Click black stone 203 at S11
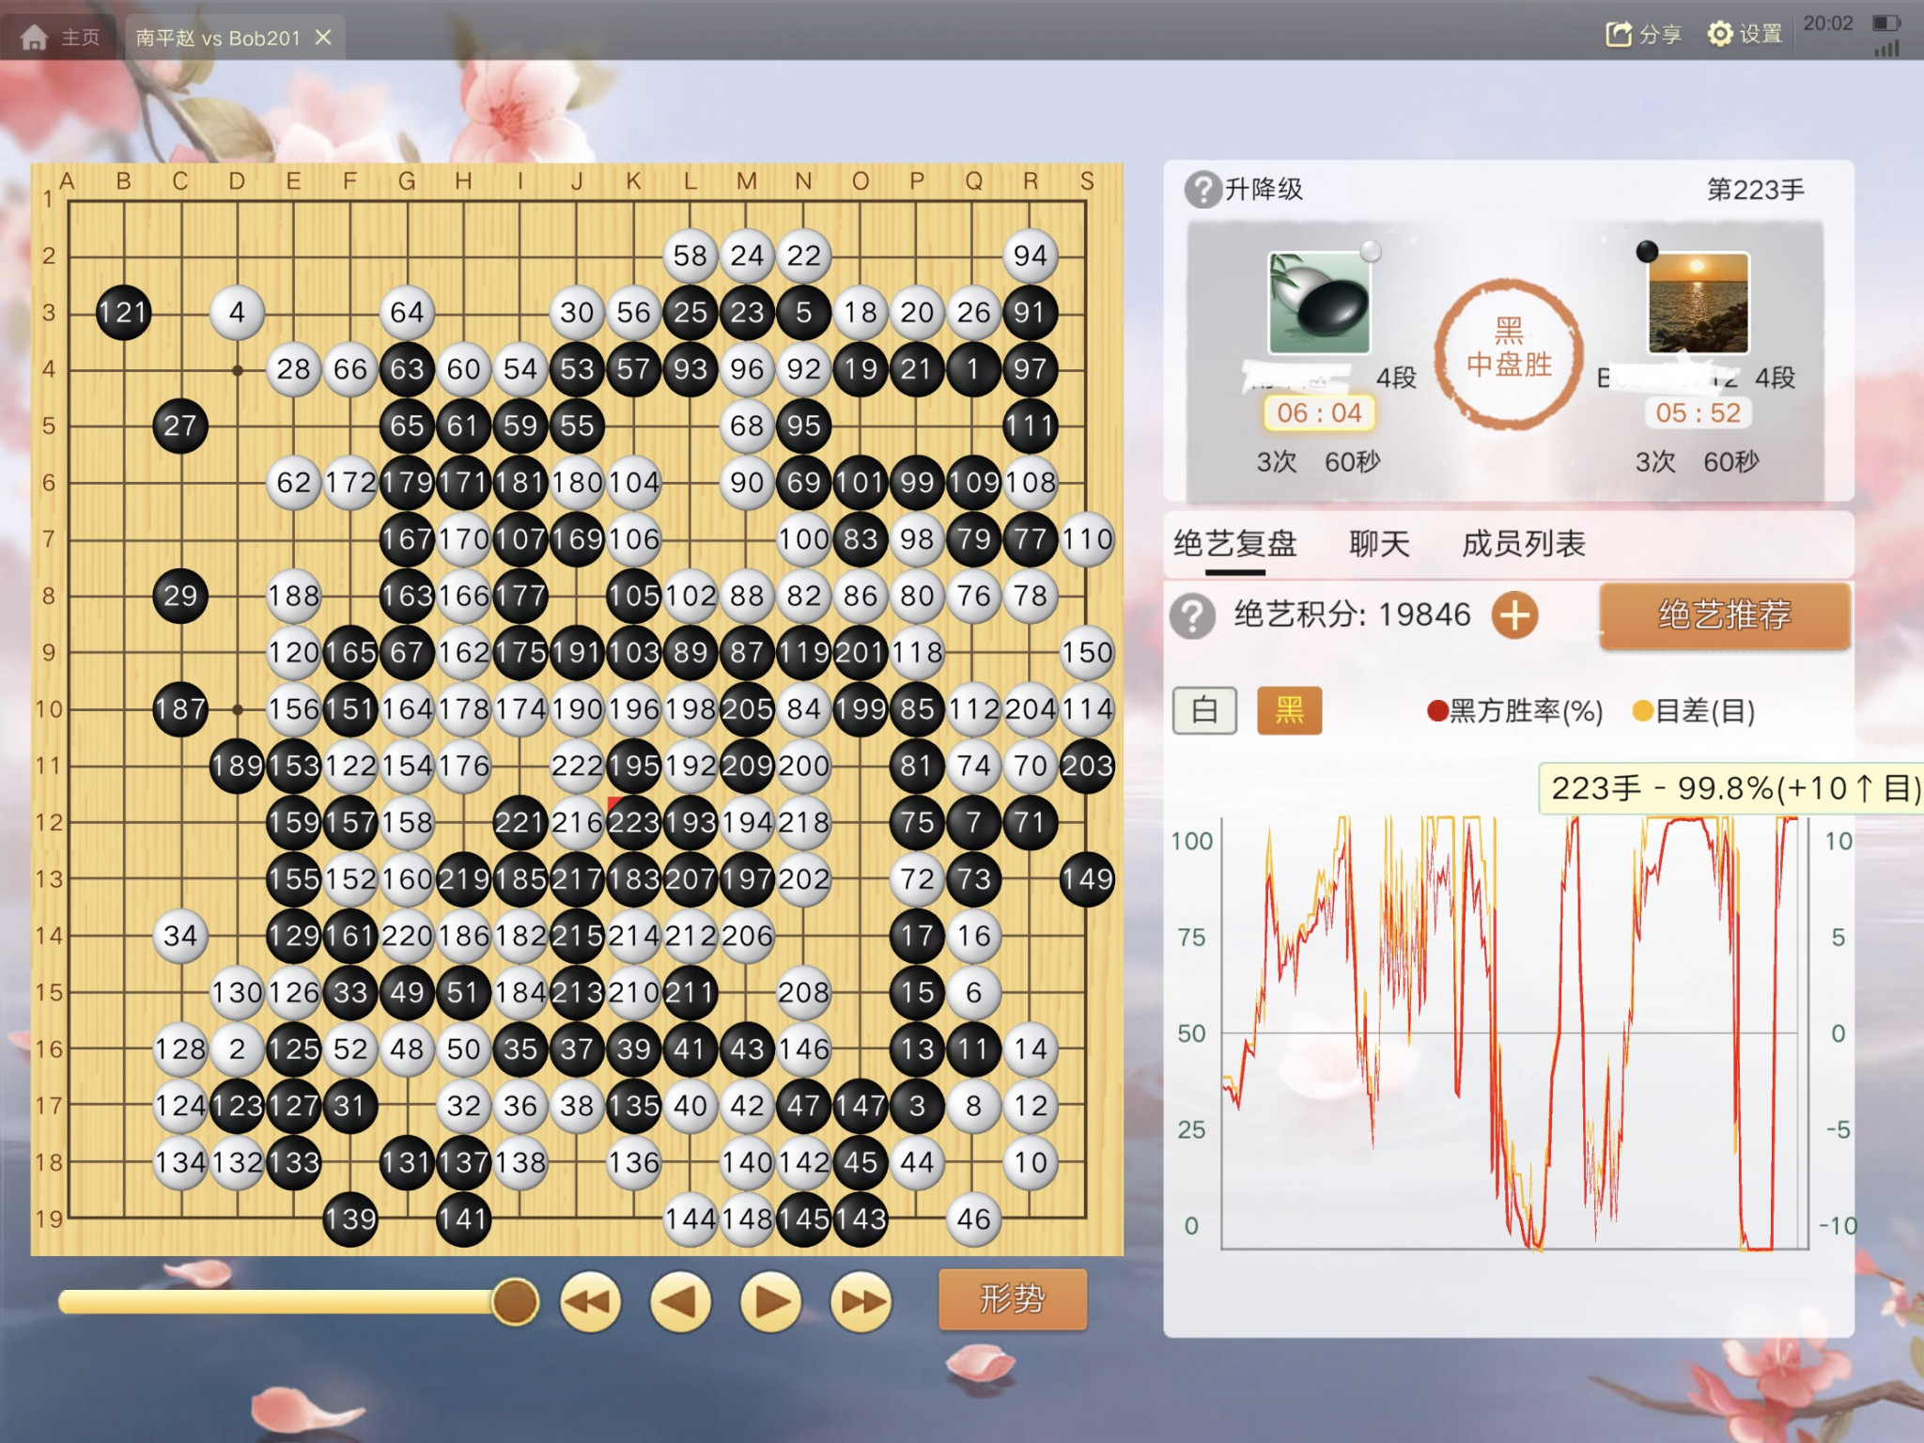The width and height of the screenshot is (1924, 1443). [1087, 766]
